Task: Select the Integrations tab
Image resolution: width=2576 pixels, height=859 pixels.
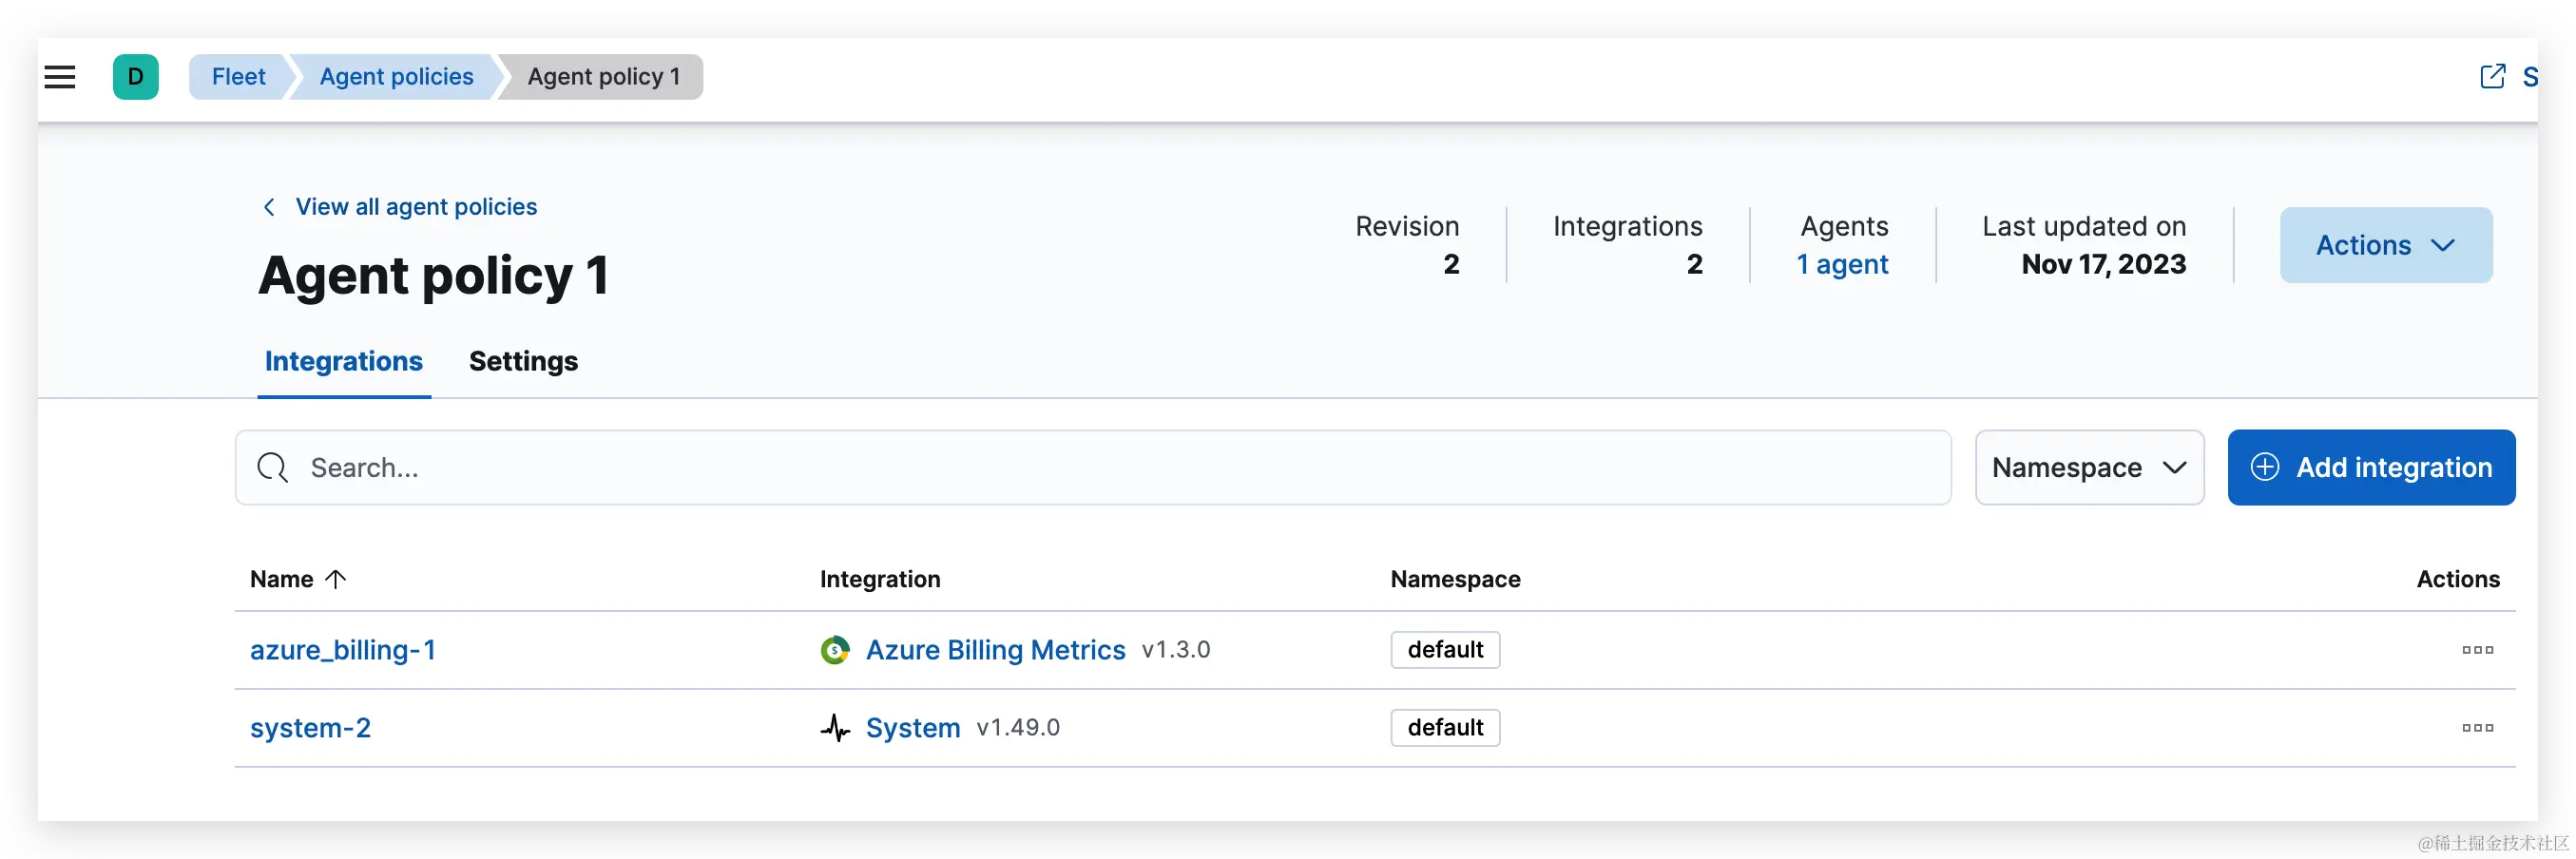Action: [343, 361]
